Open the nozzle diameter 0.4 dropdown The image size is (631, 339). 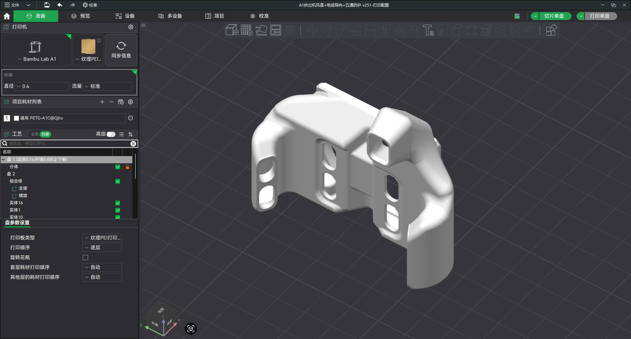(x=42, y=86)
